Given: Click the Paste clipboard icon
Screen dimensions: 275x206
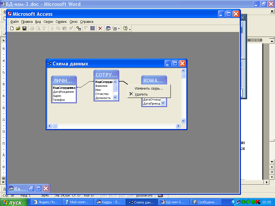Looking at the screenshot, I should (x=64, y=28).
